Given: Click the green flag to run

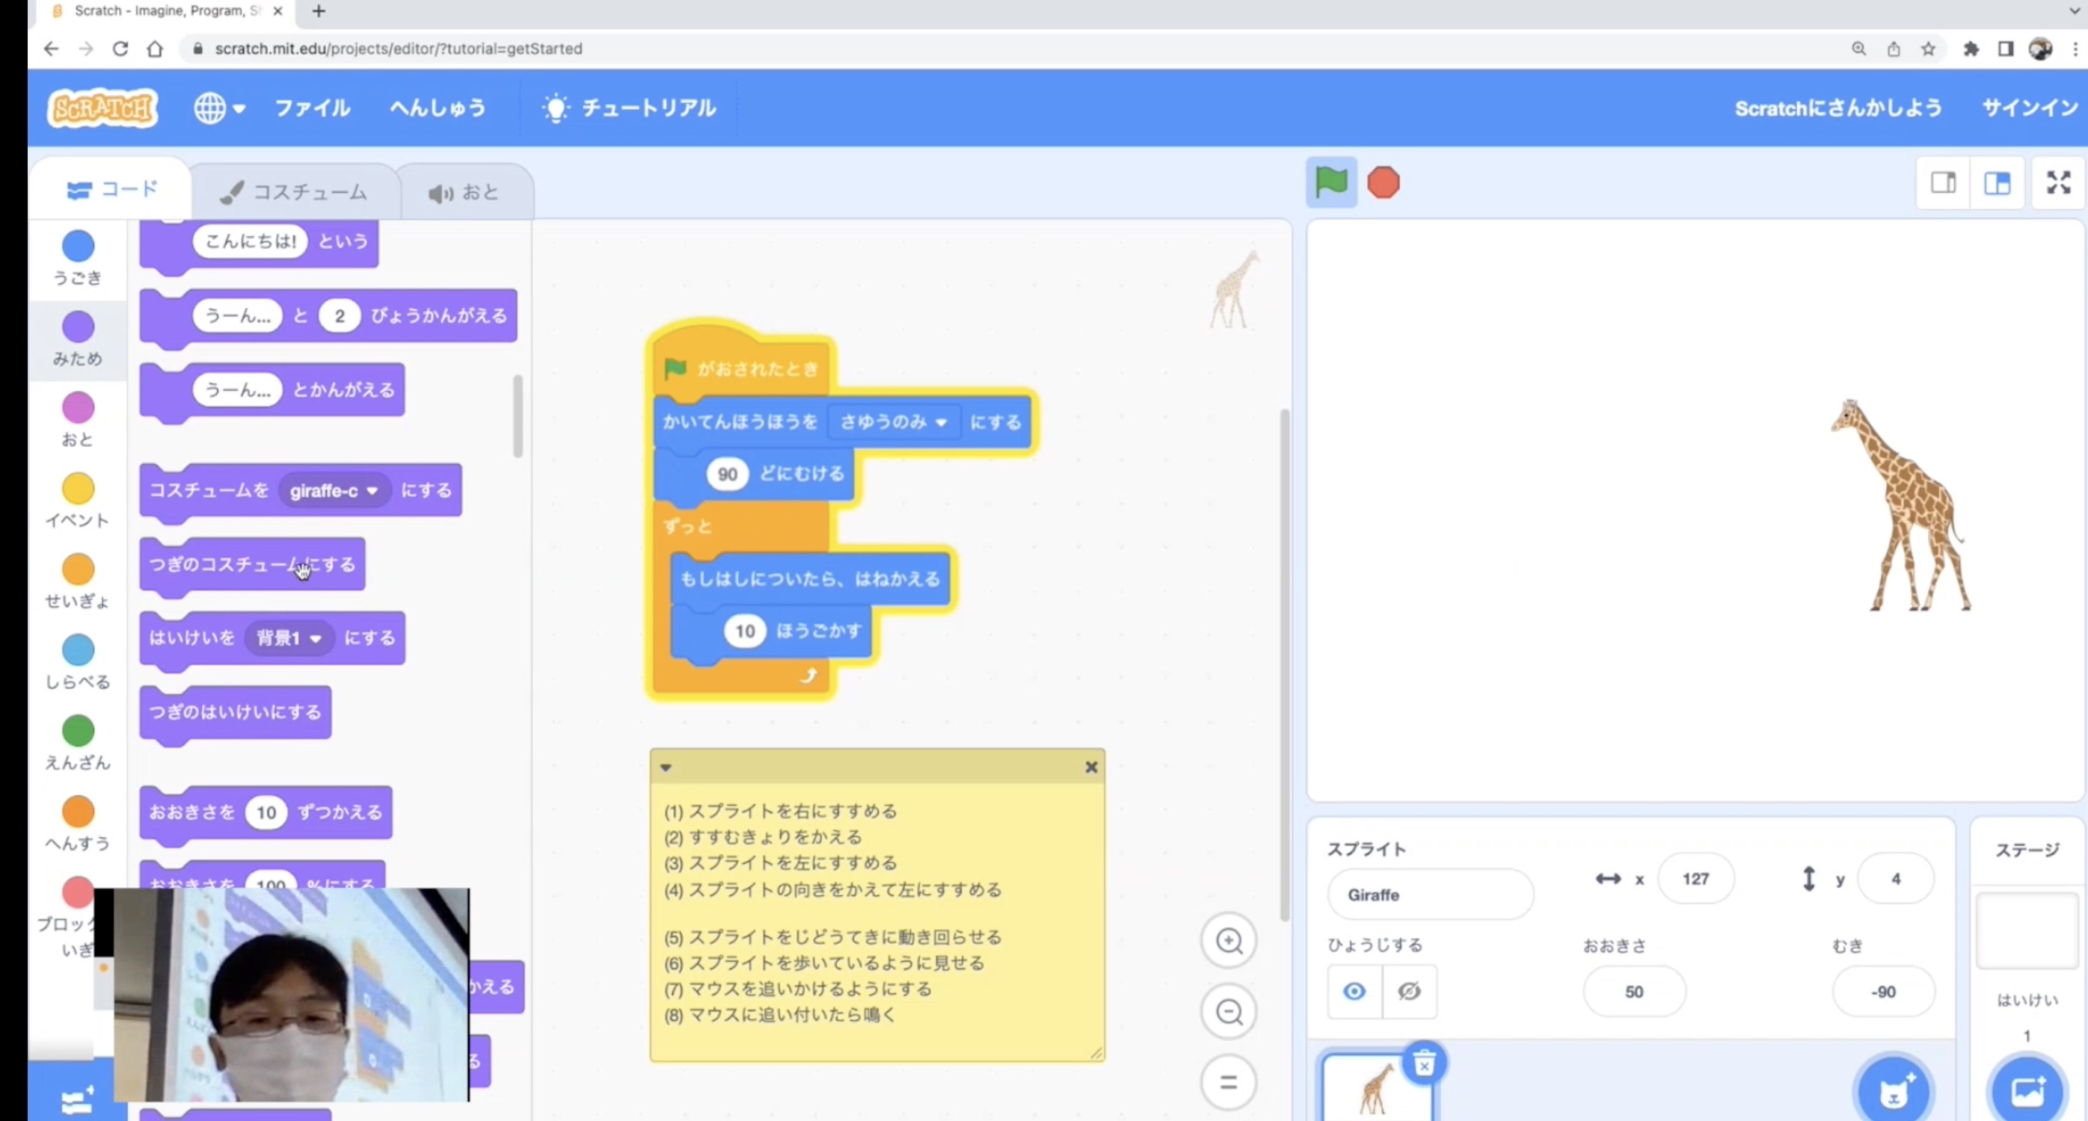Looking at the screenshot, I should (x=1331, y=182).
